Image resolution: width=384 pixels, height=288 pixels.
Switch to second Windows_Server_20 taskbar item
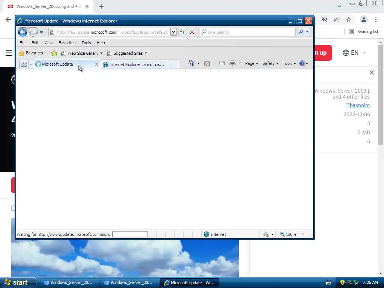[129, 283]
